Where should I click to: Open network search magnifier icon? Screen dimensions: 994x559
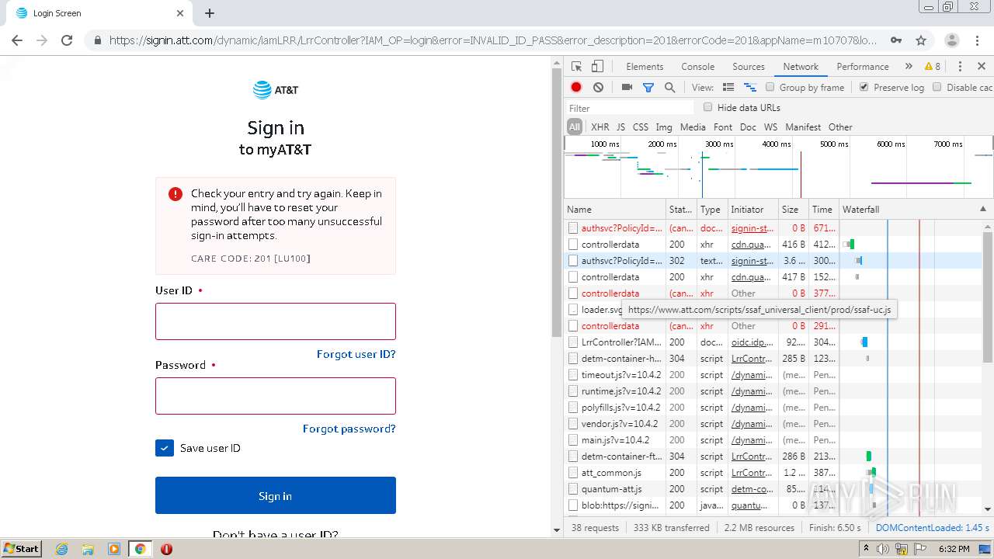pos(669,88)
